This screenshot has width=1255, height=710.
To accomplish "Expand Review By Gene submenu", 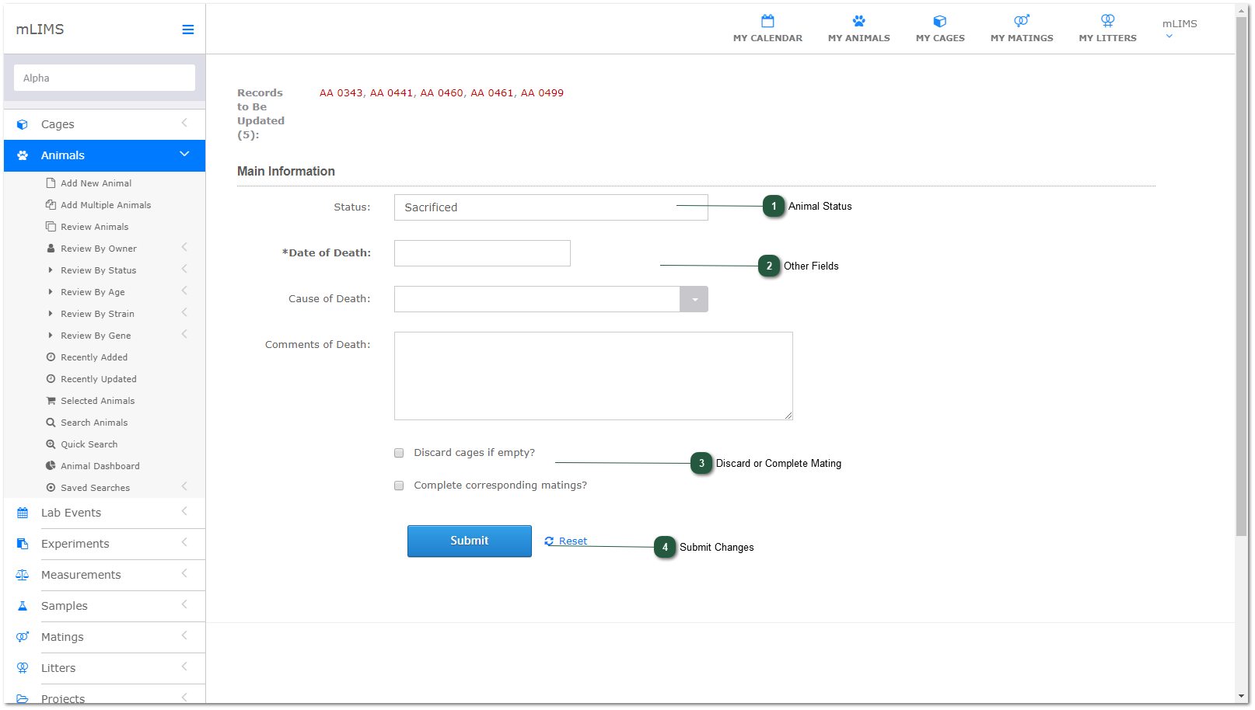I will 184,334.
